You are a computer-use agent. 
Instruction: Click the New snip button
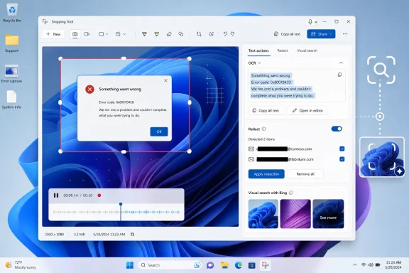tap(53, 34)
